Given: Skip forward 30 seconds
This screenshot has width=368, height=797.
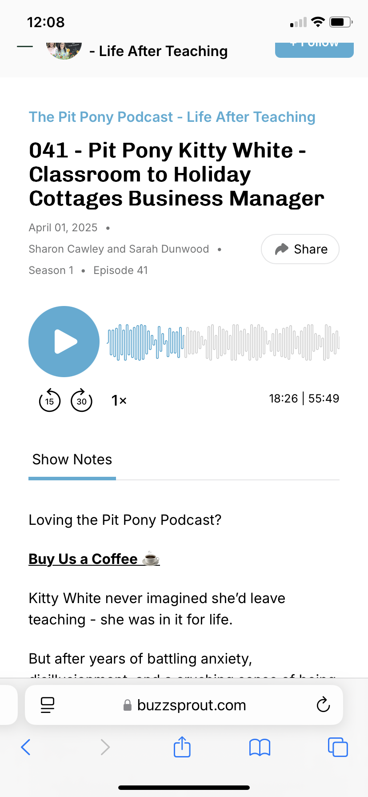Looking at the screenshot, I should coord(82,400).
